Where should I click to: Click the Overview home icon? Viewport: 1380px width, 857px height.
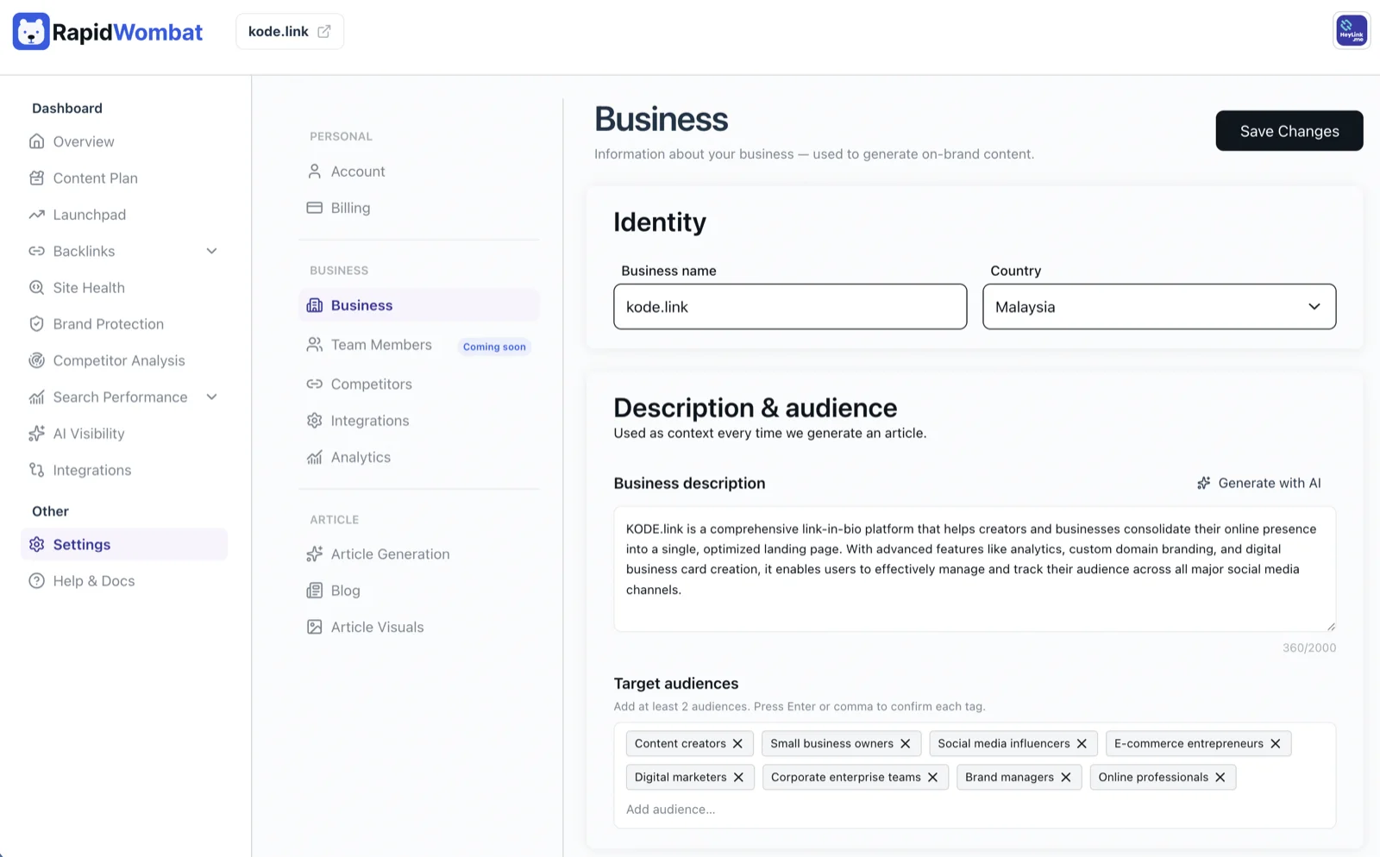[36, 141]
